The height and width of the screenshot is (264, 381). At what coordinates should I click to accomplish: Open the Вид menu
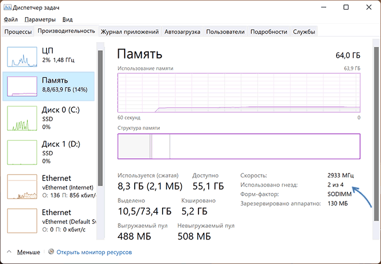[67, 19]
